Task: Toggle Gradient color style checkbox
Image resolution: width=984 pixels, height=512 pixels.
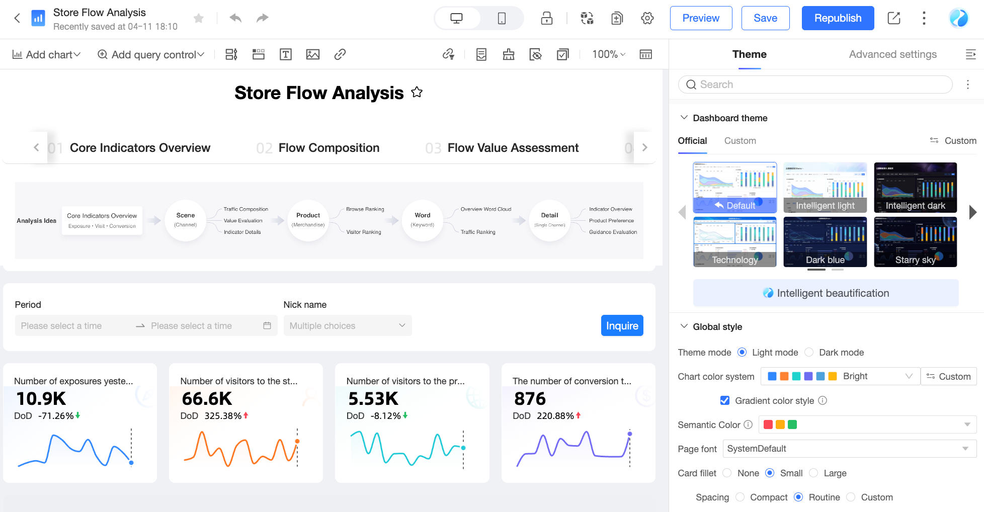Action: [725, 400]
